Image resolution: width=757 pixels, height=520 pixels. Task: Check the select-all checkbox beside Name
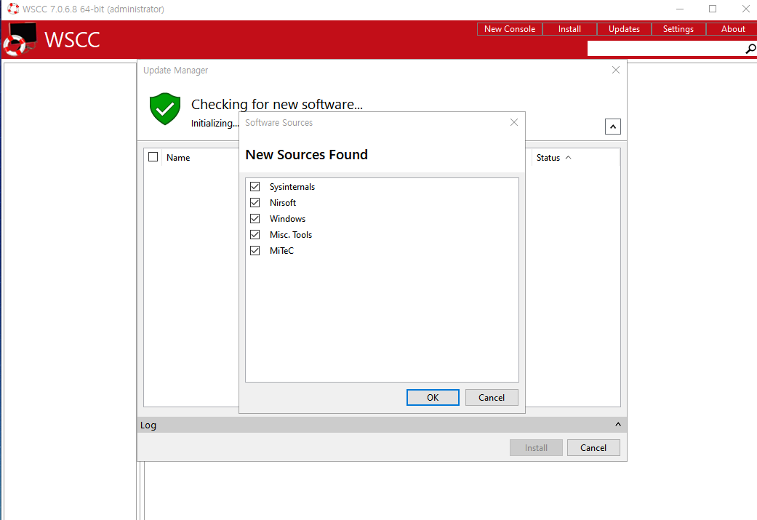coord(153,157)
